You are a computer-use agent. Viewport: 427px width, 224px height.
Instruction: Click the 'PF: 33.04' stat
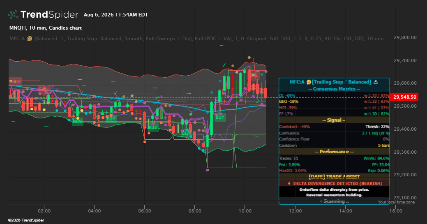[381, 164]
